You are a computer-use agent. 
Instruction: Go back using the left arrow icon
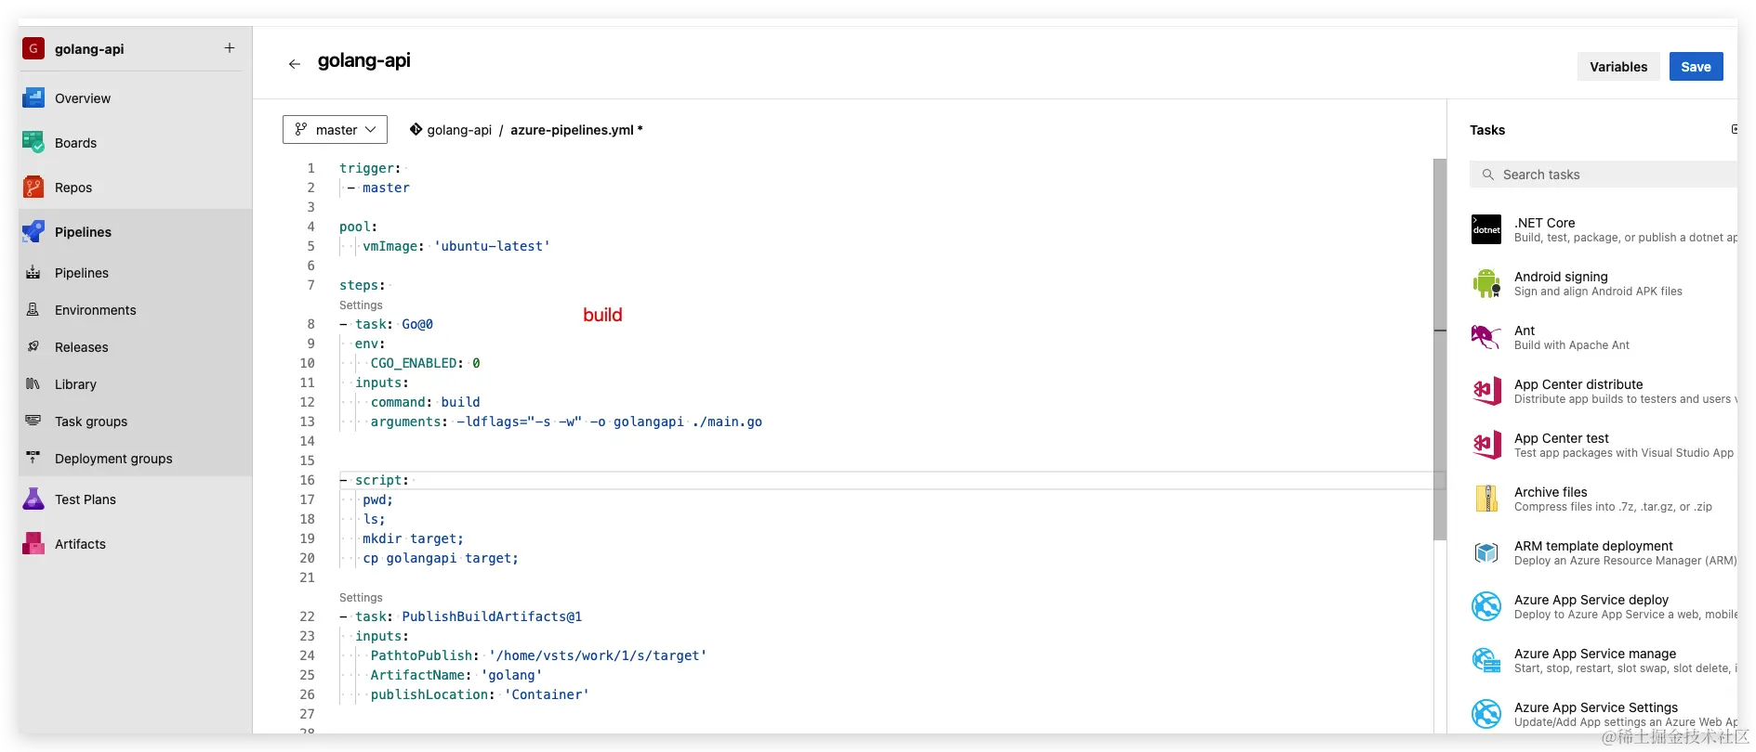[x=295, y=64]
